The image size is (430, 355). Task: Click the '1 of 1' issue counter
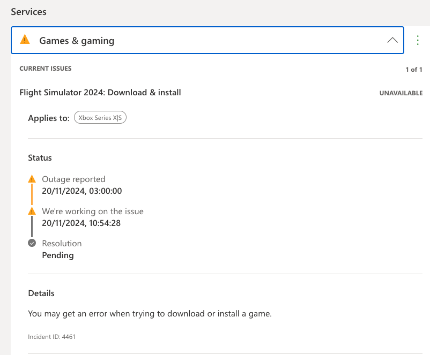[414, 70]
